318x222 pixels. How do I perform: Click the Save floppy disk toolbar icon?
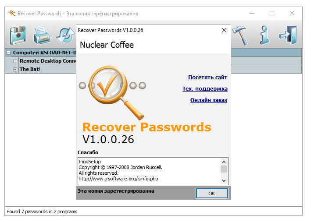coord(18,35)
